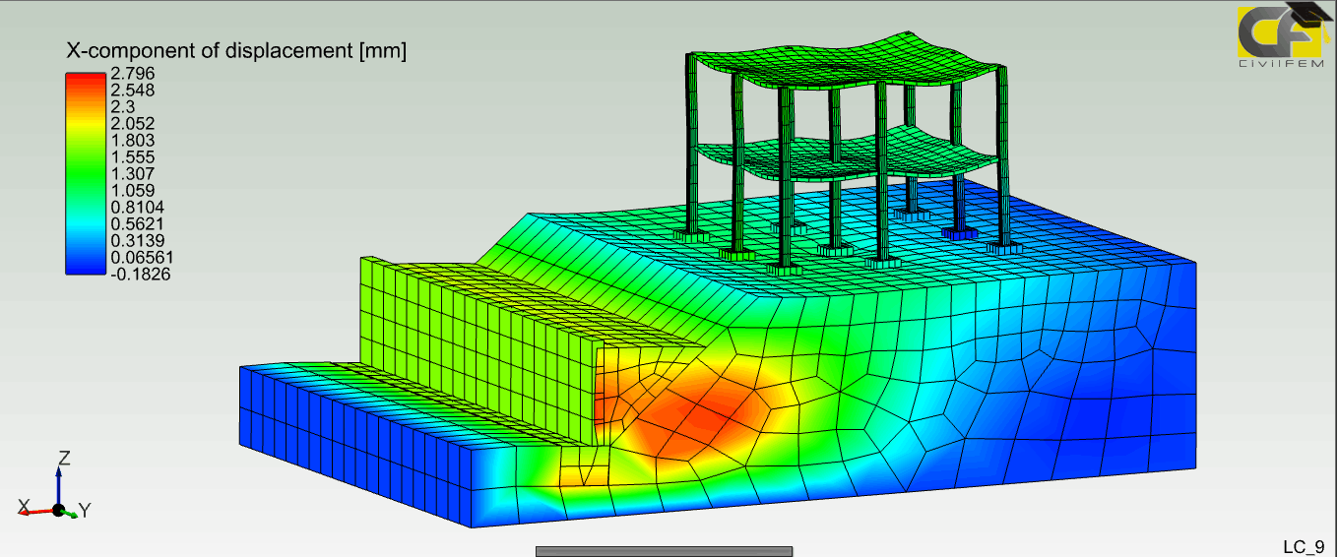Screen dimensions: 1338x557
Task: Click the X axis arrow of the triad
Action: (35, 511)
